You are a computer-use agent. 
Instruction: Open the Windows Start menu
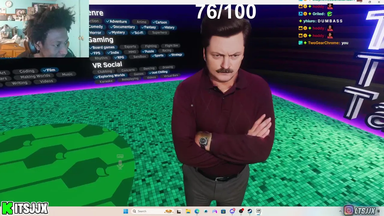click(126, 211)
